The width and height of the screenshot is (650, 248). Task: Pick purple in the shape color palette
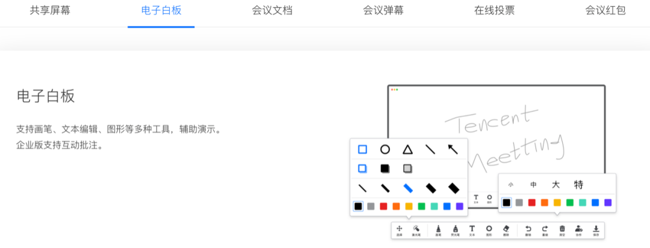(x=459, y=206)
